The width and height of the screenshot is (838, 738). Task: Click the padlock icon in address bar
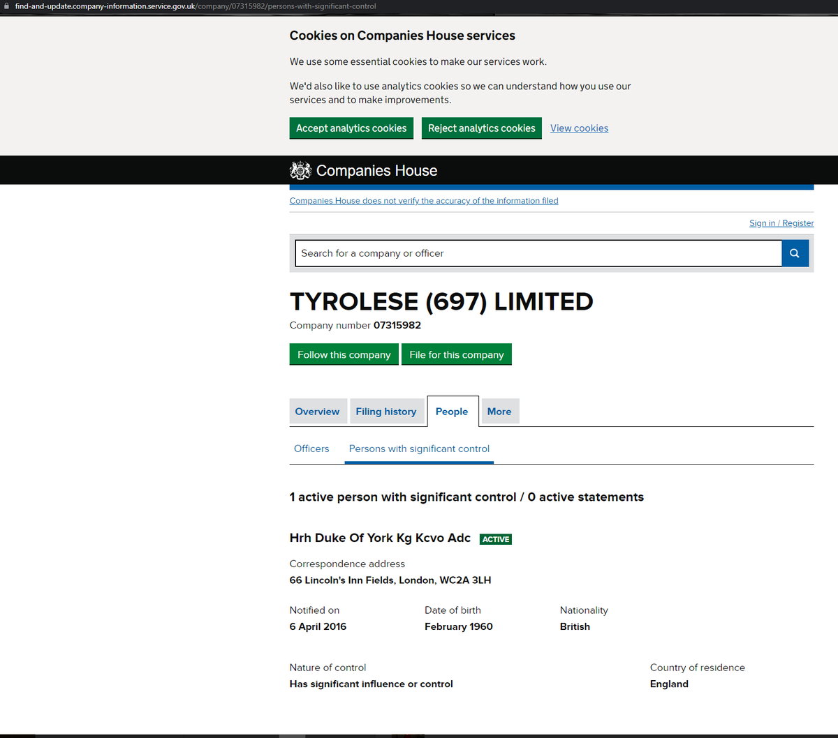click(7, 6)
